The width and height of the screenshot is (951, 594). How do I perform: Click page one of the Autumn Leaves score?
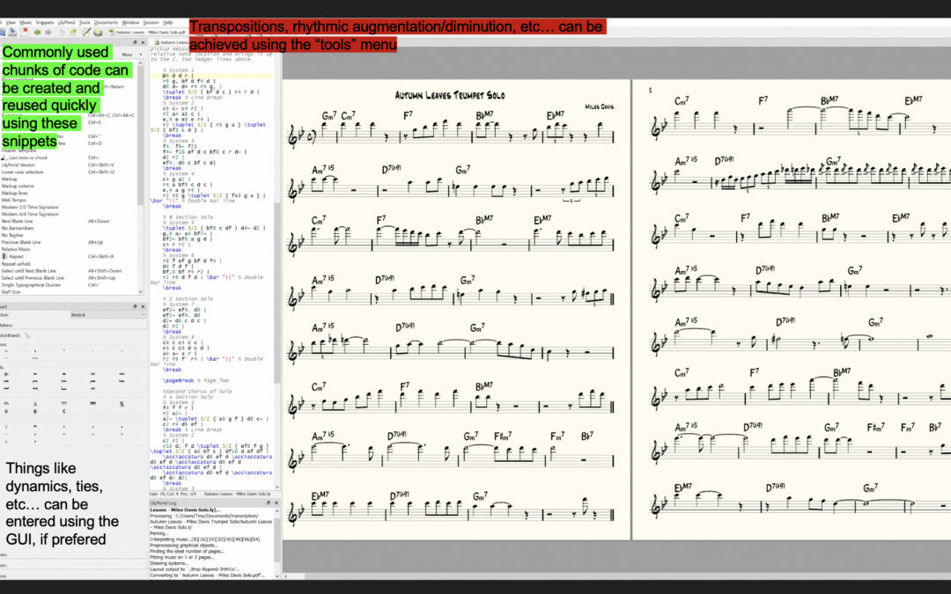click(x=457, y=309)
